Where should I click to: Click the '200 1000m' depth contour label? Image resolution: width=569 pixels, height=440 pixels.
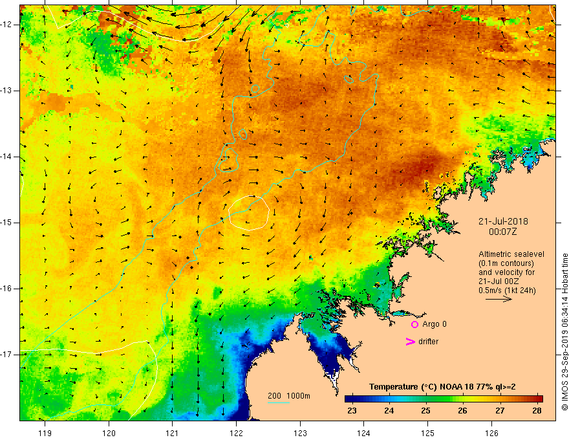click(x=289, y=396)
